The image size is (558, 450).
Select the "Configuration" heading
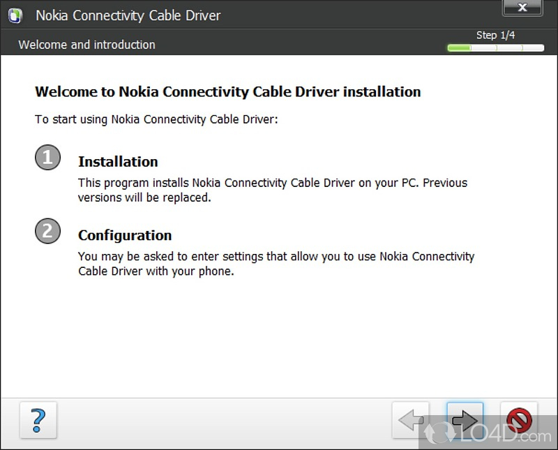click(x=125, y=235)
